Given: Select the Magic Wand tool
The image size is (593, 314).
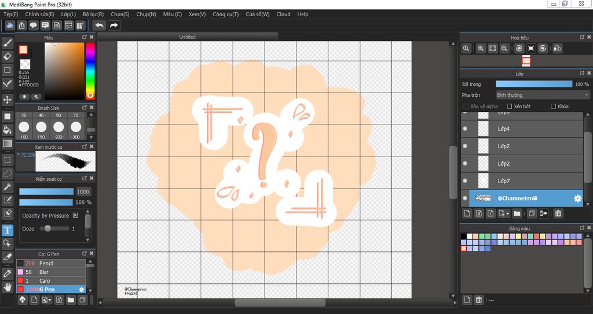Looking at the screenshot, I should [7, 187].
